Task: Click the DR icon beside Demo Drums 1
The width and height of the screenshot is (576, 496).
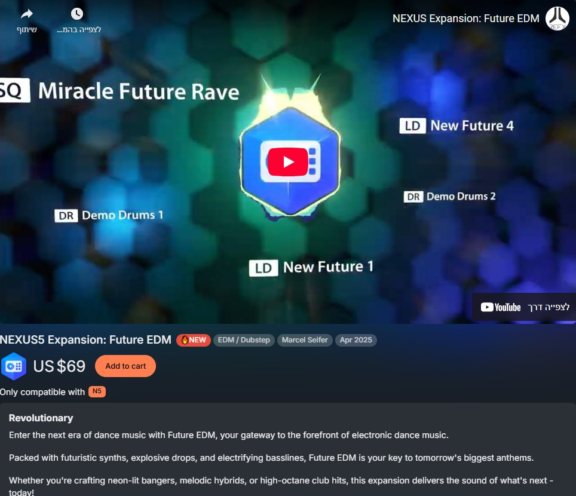Action: point(66,216)
